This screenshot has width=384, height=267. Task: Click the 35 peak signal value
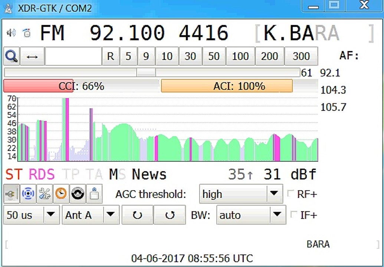pos(240,174)
